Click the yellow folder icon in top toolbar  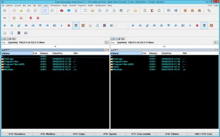(135, 10)
